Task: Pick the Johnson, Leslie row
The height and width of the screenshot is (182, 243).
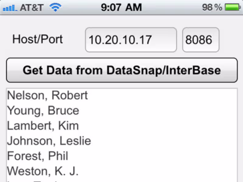Action: tap(49, 141)
